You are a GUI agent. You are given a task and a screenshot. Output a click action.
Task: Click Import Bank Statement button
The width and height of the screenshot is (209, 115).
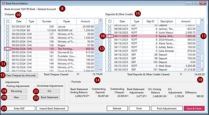(x=52, y=109)
